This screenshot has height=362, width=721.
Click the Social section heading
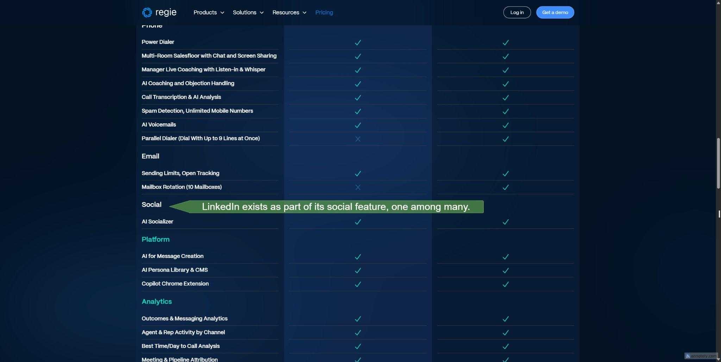pyautogui.click(x=151, y=205)
